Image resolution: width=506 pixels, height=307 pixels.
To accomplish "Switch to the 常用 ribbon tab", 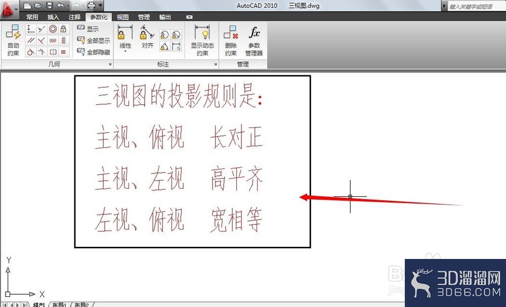I will (32, 17).
